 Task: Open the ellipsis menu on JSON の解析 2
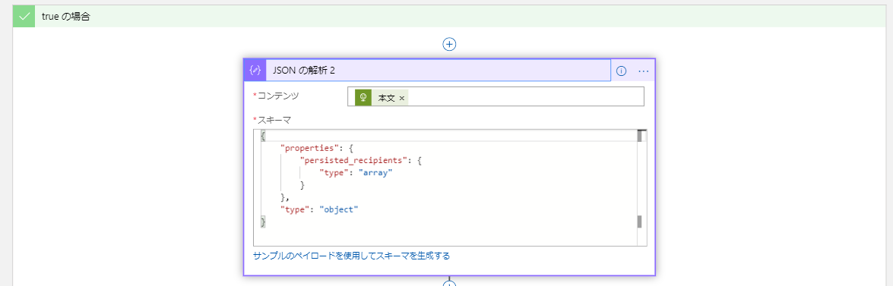644,71
